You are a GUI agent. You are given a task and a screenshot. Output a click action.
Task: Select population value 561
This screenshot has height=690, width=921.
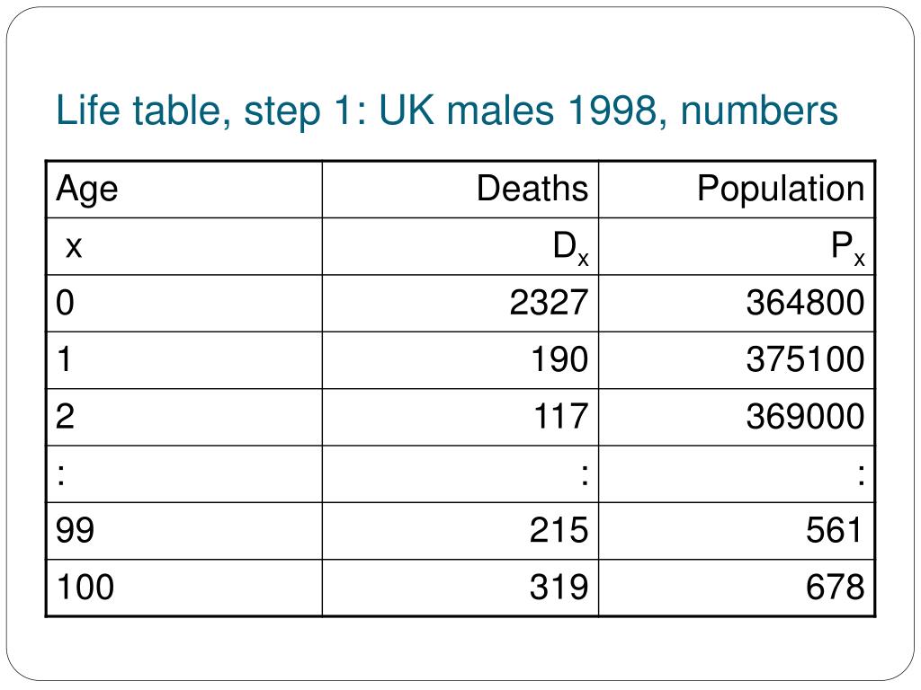click(834, 530)
